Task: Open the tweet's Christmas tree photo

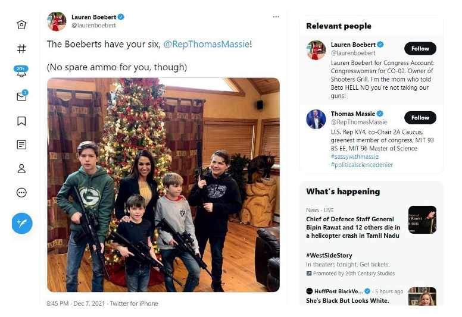Action: click(163, 184)
